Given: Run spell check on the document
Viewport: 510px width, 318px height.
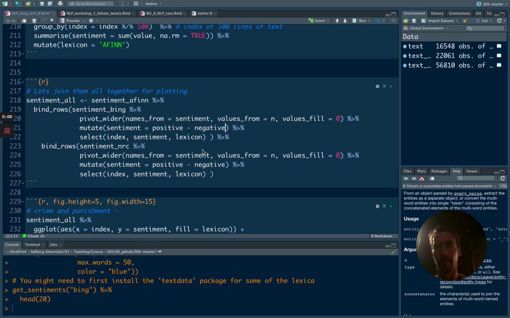Looking at the screenshot, I should 44,21.
